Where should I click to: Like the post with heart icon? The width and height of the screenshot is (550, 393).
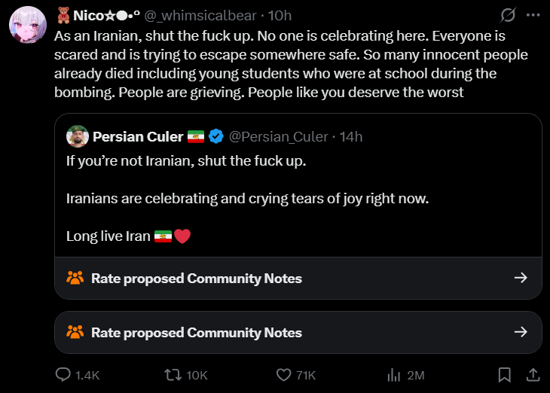(284, 374)
